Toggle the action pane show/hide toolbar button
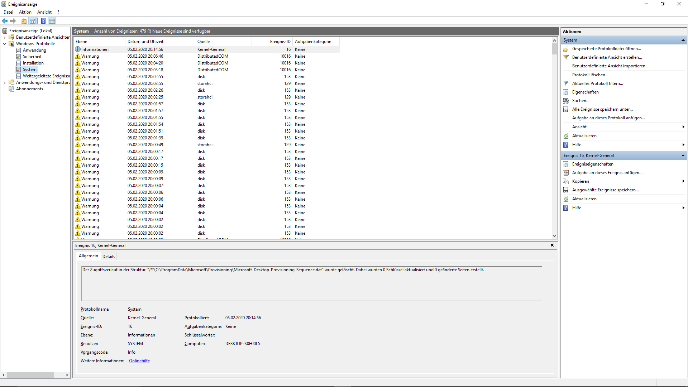Screen dimensions: 688x387 52,21
